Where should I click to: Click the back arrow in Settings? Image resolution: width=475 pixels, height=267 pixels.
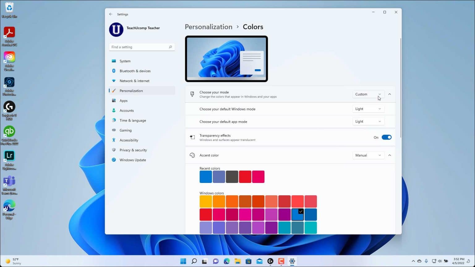[x=111, y=14]
